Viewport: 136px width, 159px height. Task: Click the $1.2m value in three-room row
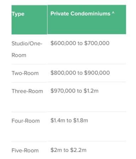tap(91, 91)
